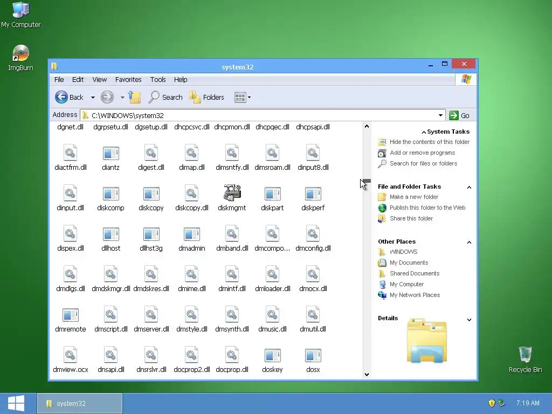
Task: Expand the Address bar dropdown
Action: click(x=440, y=115)
